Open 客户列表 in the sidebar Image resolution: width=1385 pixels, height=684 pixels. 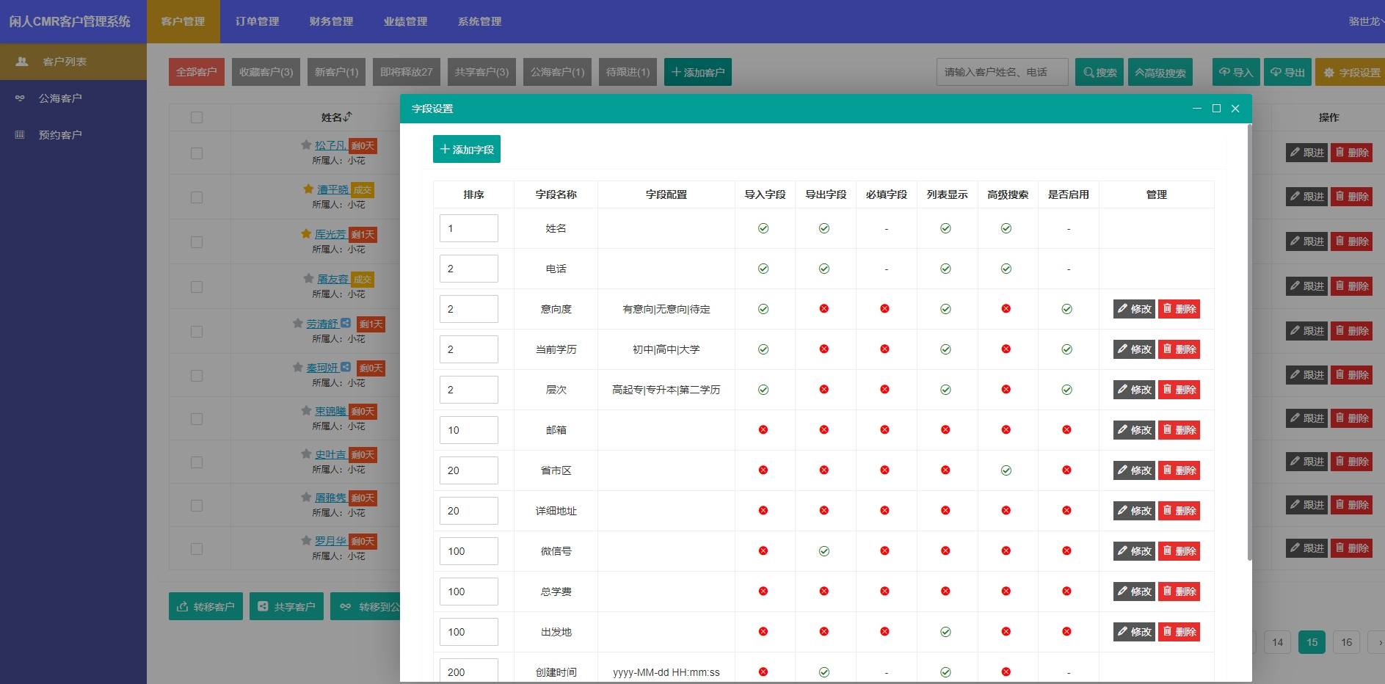click(73, 62)
